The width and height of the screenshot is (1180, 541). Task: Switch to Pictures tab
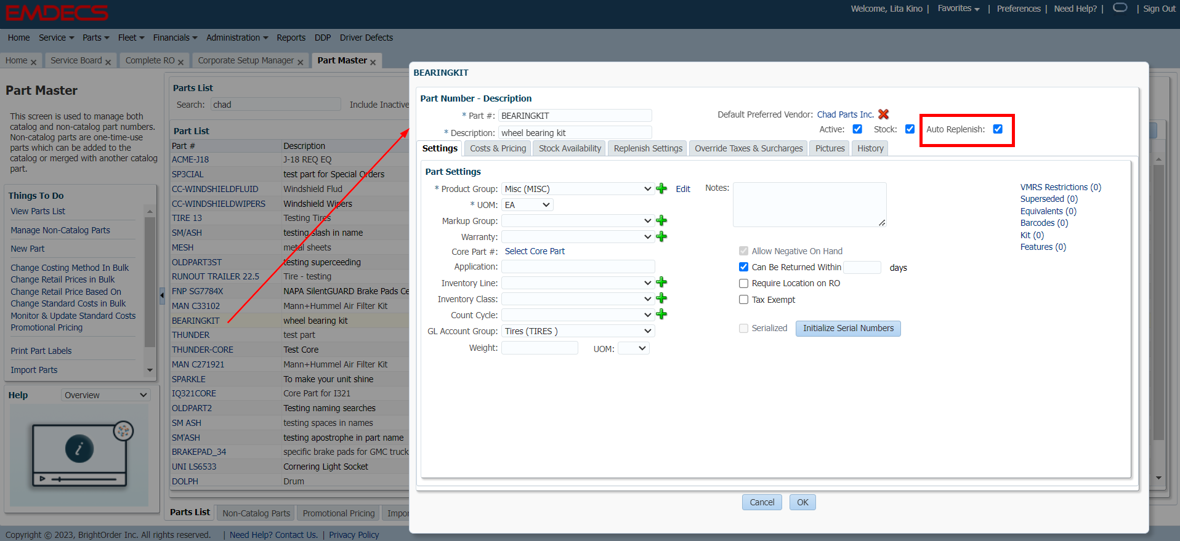coord(830,148)
